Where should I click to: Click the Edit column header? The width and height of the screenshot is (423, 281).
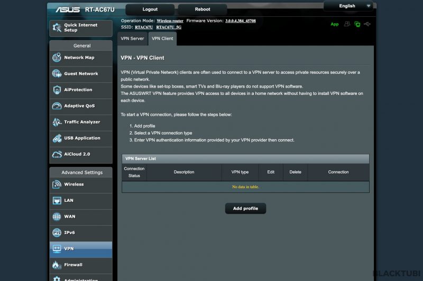[x=271, y=172]
